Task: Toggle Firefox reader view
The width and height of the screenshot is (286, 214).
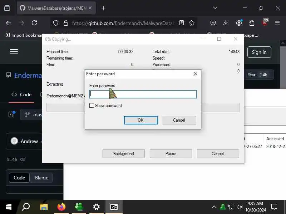Action: coord(182,23)
